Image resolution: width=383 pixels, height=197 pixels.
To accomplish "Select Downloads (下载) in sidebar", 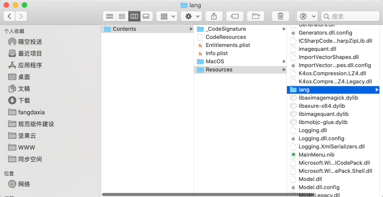I will point(24,100).
